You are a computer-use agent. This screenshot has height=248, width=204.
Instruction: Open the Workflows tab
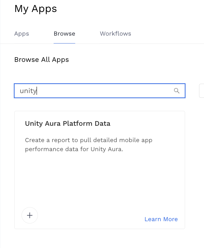click(115, 34)
